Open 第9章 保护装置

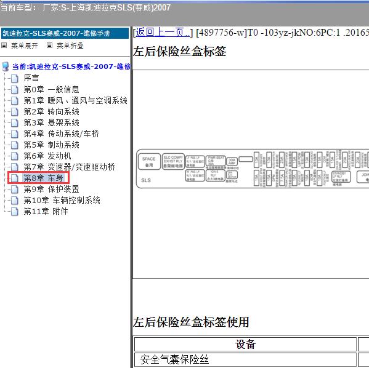tap(51, 189)
